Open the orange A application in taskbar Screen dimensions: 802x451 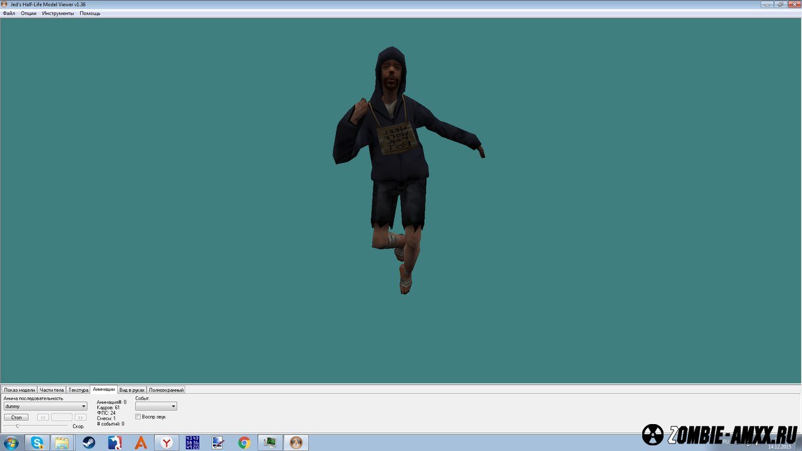tap(141, 443)
